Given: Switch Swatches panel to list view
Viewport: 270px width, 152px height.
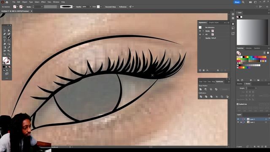Looking at the screenshot, I should click(x=265, y=53).
